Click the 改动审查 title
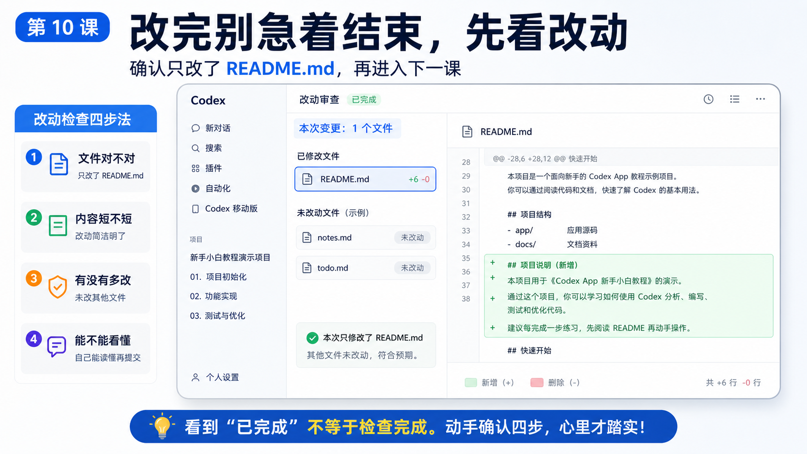The width and height of the screenshot is (807, 454). tap(319, 100)
